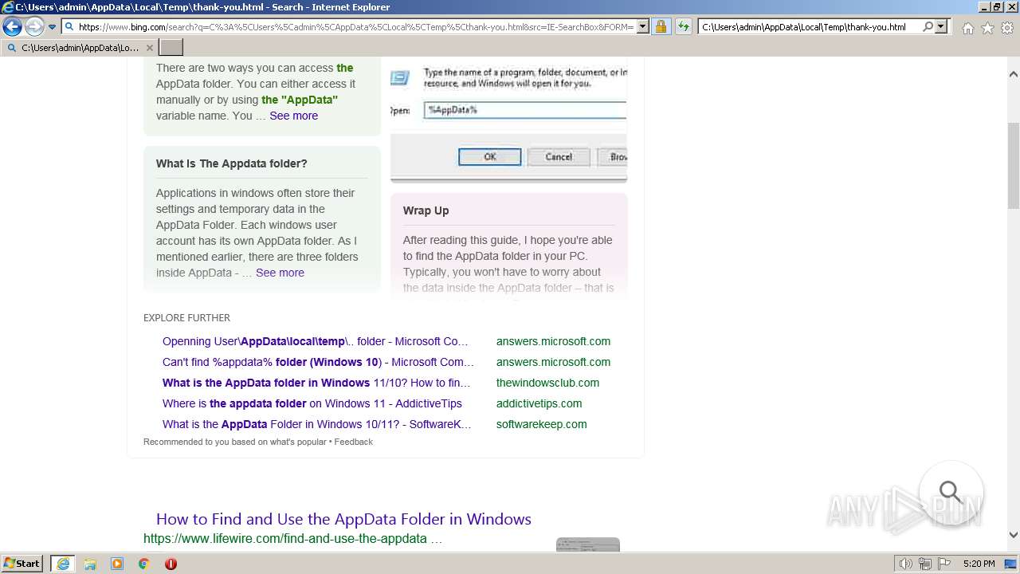The height and width of the screenshot is (574, 1020).
Task: Click the network tray icon
Action: coord(925,564)
